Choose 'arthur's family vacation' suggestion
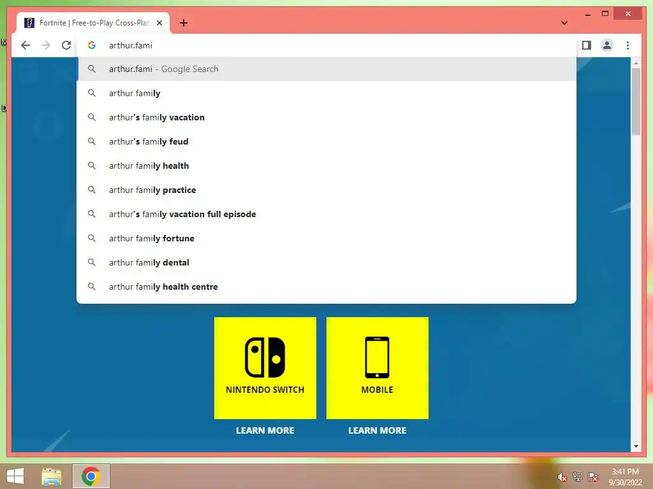653x489 pixels. pyautogui.click(x=326, y=117)
